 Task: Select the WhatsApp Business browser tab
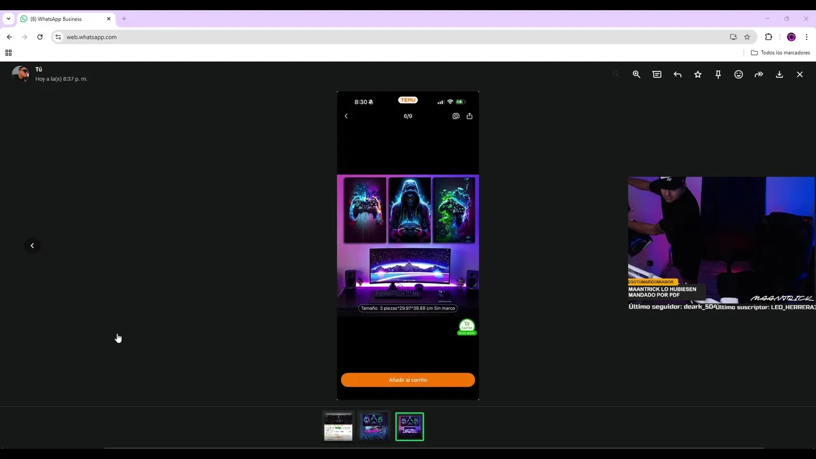click(65, 19)
